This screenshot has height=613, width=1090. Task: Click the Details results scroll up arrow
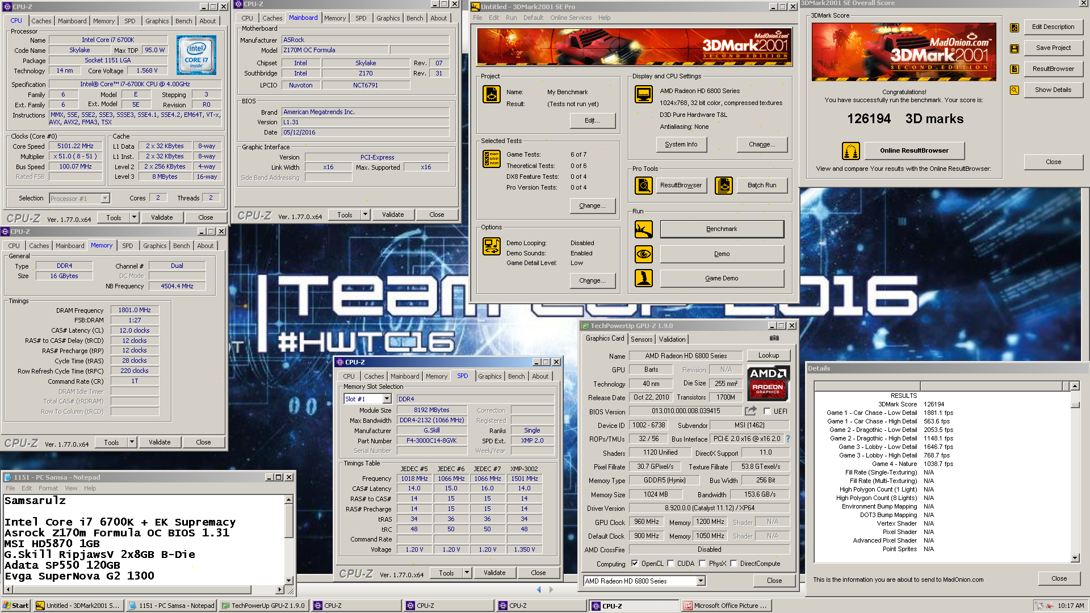(1074, 386)
